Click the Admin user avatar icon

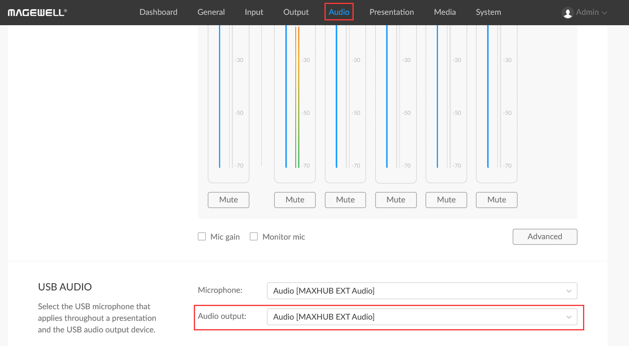(567, 13)
